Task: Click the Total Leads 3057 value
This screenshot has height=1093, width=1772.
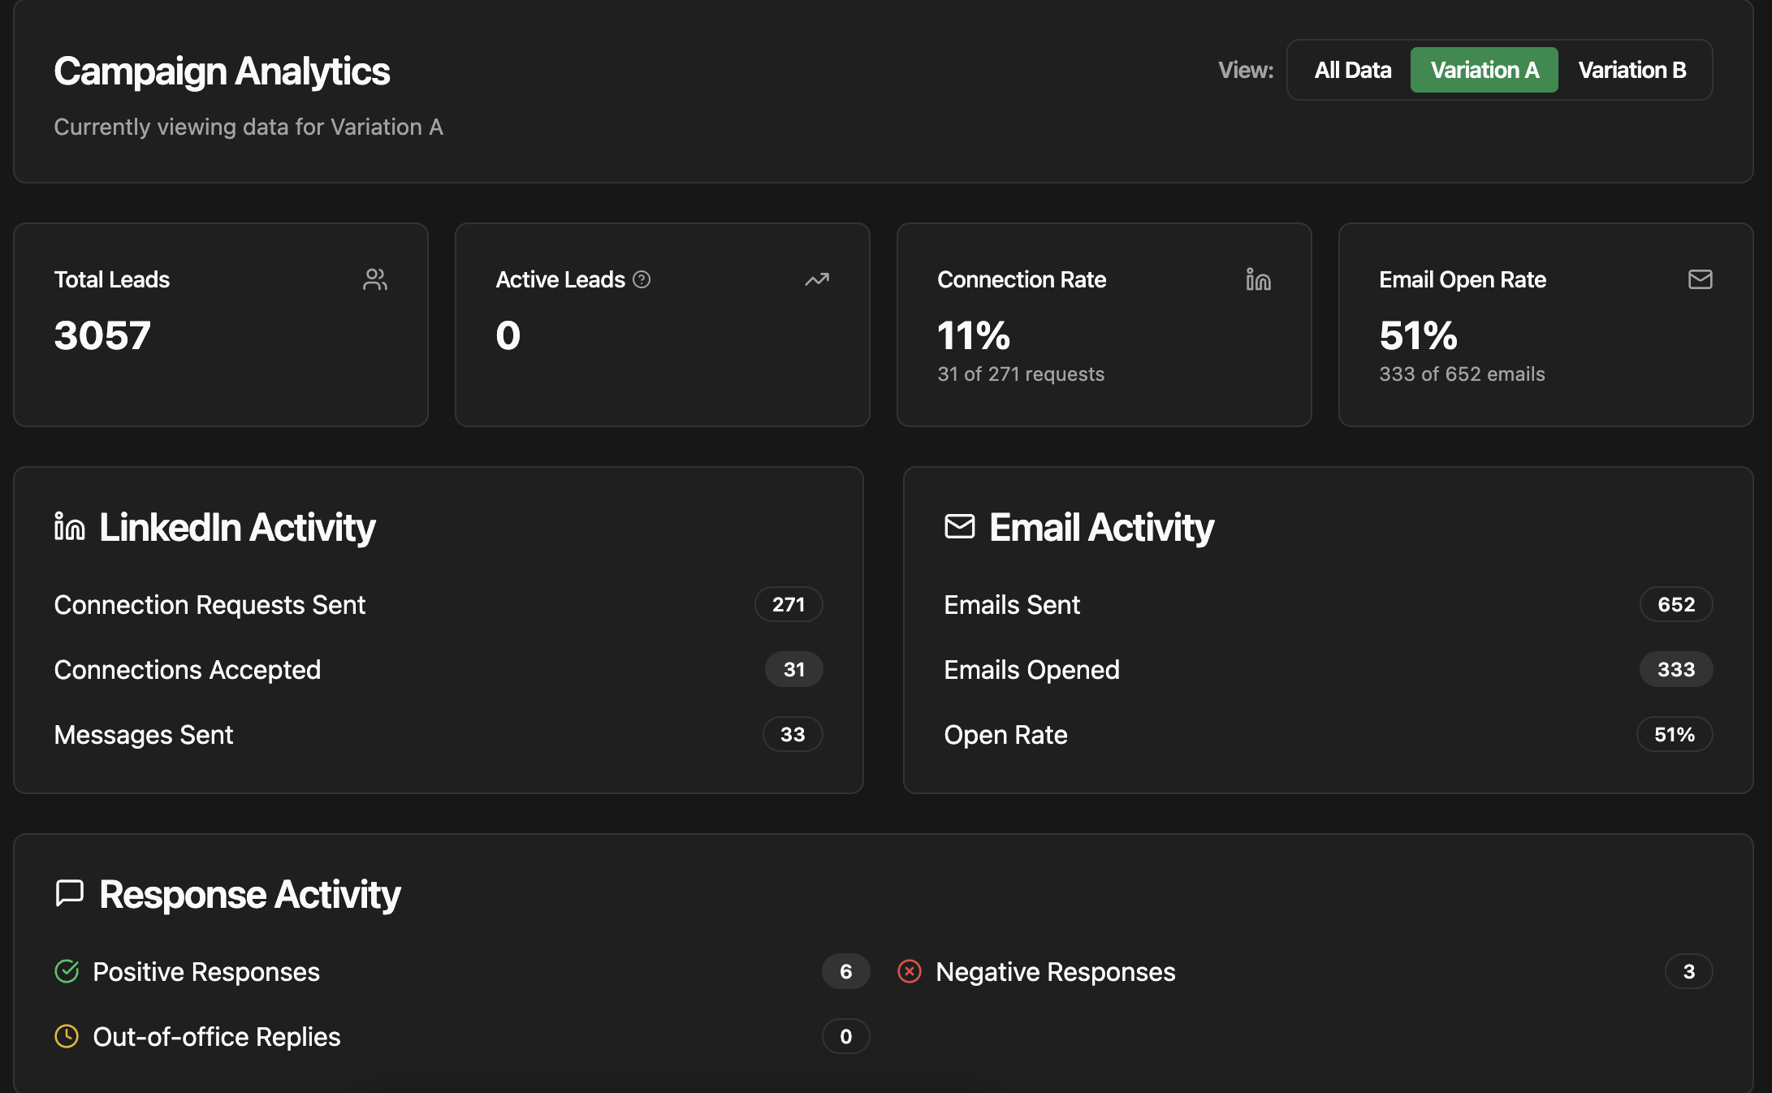Action: 102,335
